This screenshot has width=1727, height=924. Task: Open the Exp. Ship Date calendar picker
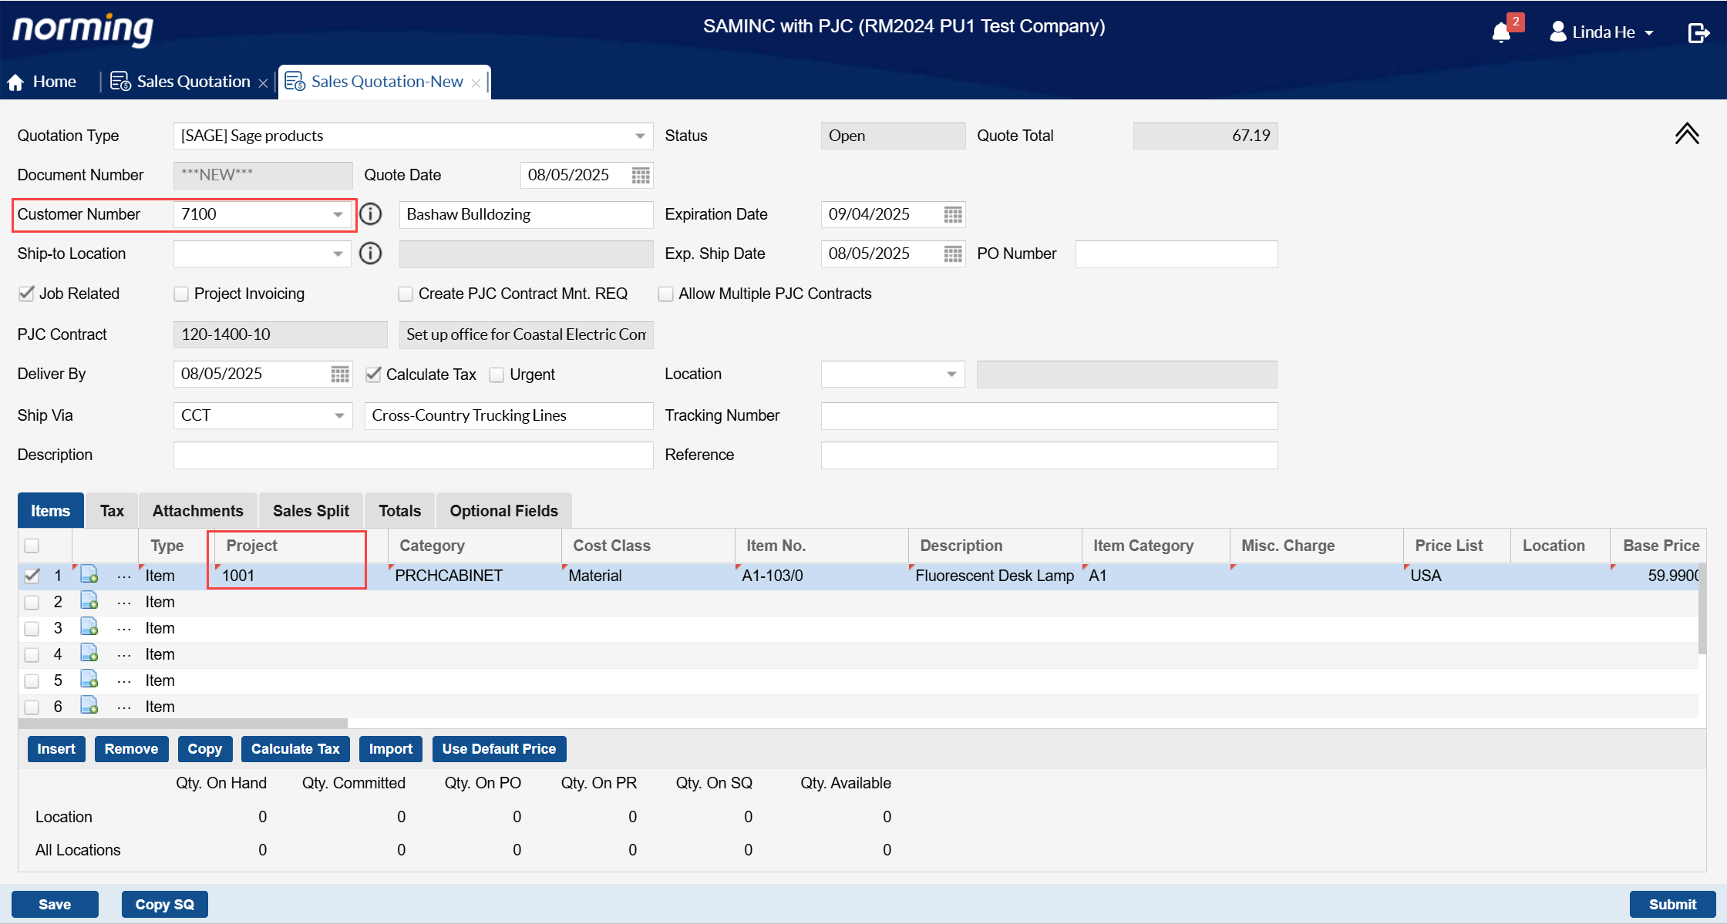(953, 254)
